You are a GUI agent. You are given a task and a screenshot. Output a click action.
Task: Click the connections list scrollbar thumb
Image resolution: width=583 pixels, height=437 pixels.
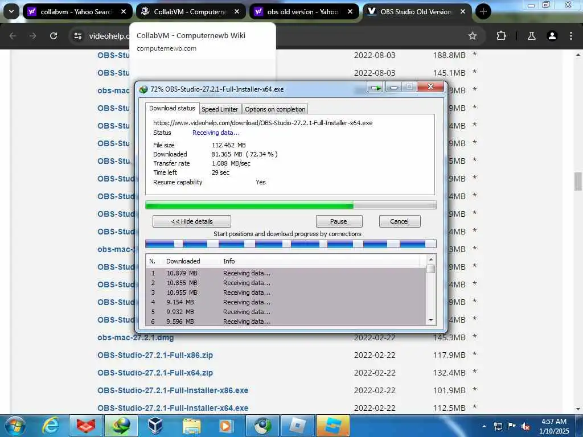[x=431, y=269]
